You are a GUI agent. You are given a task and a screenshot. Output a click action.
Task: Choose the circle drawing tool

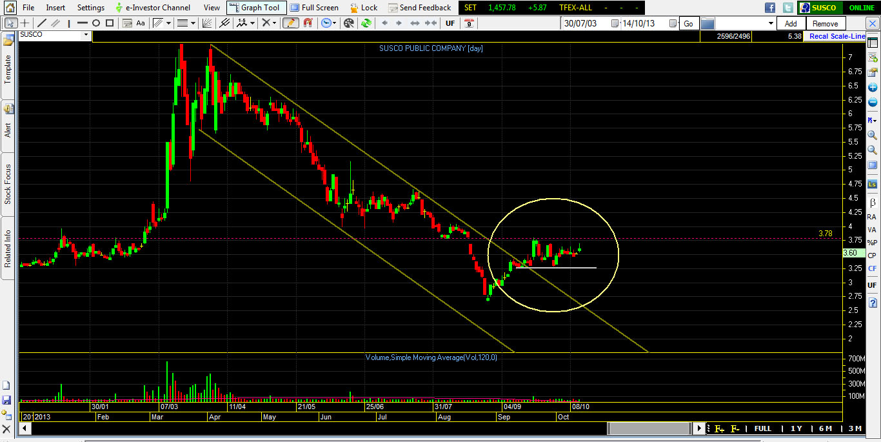[95, 23]
